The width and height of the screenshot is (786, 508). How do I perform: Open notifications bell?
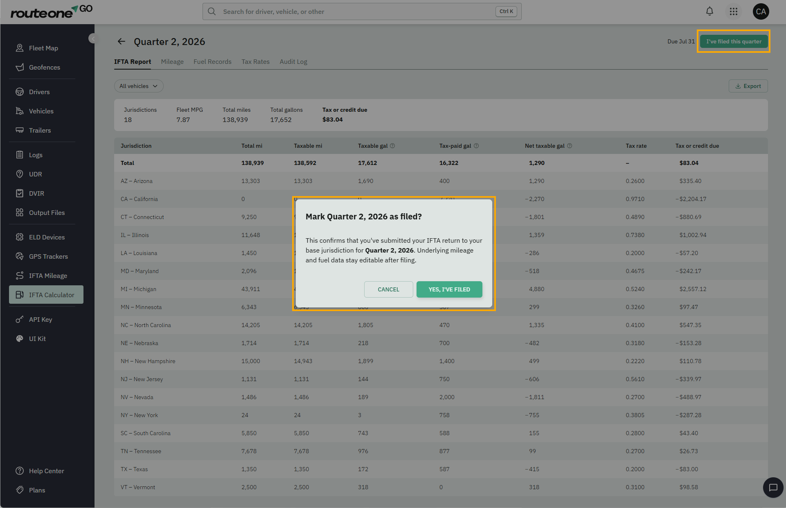[x=710, y=11]
